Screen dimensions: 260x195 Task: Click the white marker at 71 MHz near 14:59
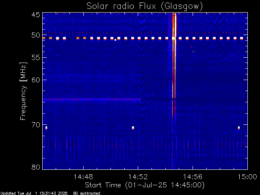pyautogui.click(x=239, y=128)
